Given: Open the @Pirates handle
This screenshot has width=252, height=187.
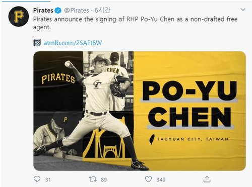Looking at the screenshot, I should pos(77,11).
